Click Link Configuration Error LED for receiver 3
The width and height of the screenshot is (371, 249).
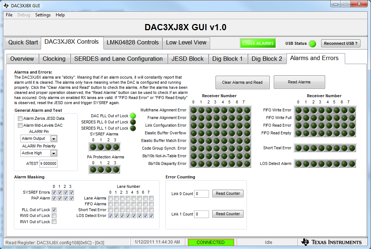[217, 126]
